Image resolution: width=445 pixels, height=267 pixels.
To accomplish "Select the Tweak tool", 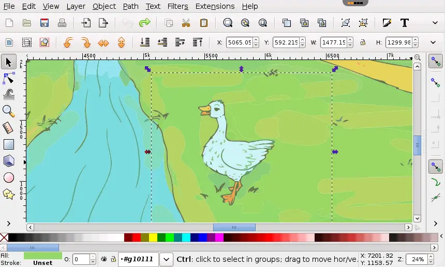I will [9, 95].
